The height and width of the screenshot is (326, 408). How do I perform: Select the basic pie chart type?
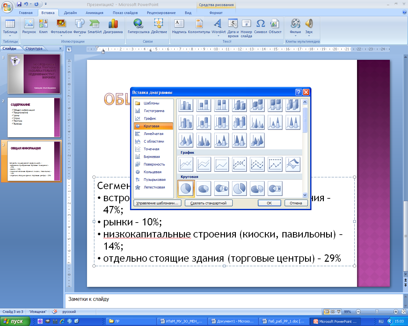(186, 189)
